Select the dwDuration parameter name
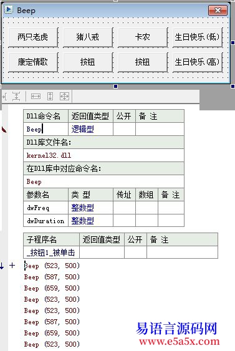Image resolution: width=235 pixels, height=351 pixels. coord(46,221)
